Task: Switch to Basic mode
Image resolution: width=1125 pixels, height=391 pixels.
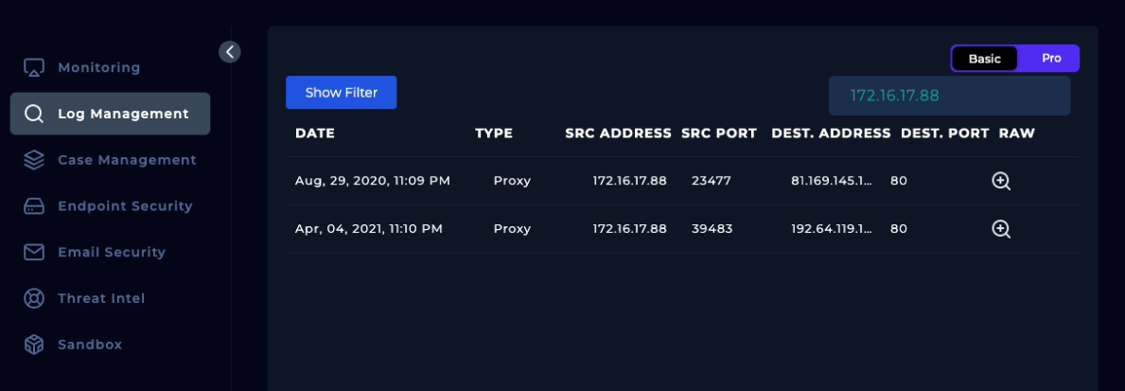Action: (x=984, y=59)
